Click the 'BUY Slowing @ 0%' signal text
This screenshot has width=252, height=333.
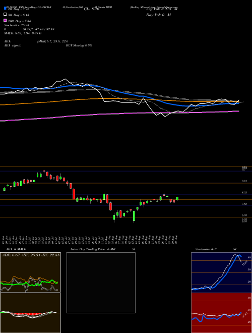click(x=79, y=45)
